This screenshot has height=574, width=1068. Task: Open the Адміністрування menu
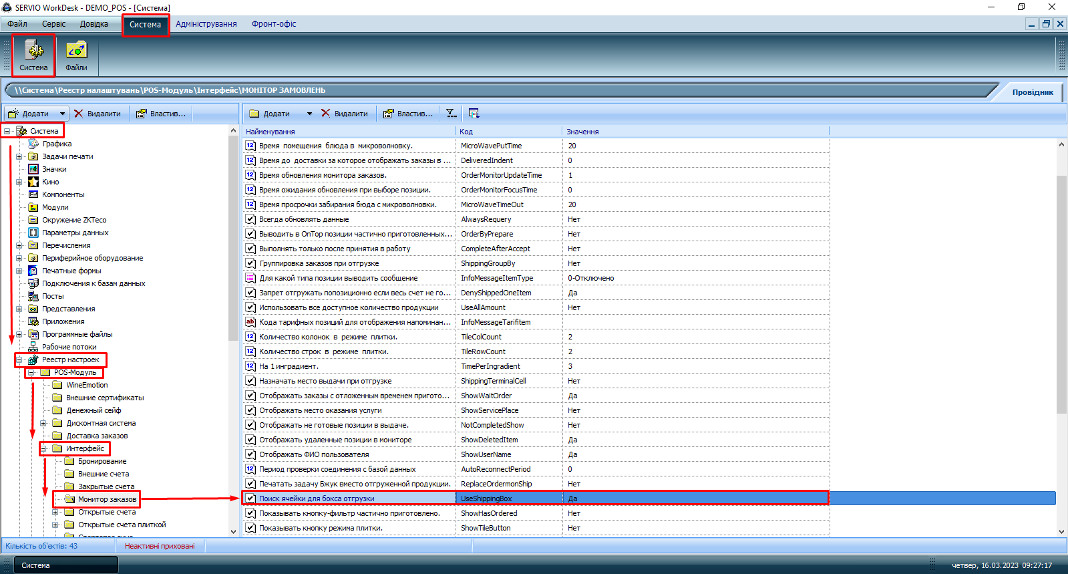click(206, 24)
